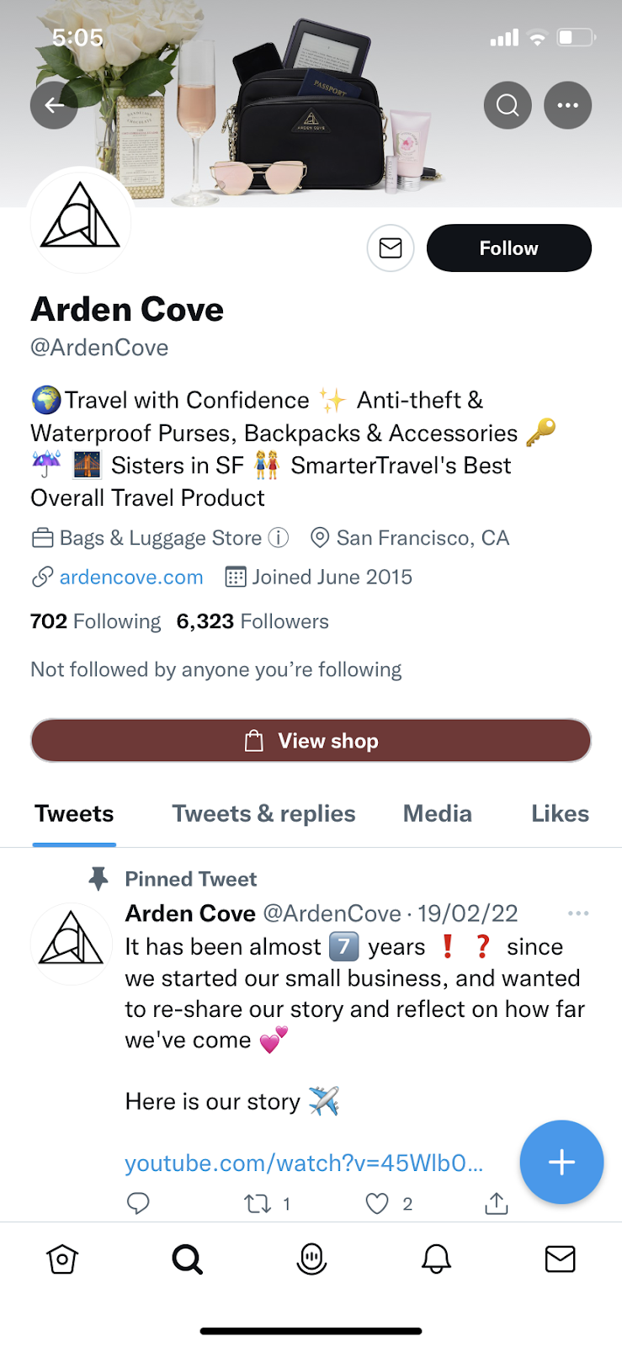Switch to the Media tab
Viewport: 622px width, 1347px height.
pyautogui.click(x=437, y=813)
